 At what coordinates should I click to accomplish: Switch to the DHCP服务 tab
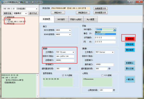point(61,19)
